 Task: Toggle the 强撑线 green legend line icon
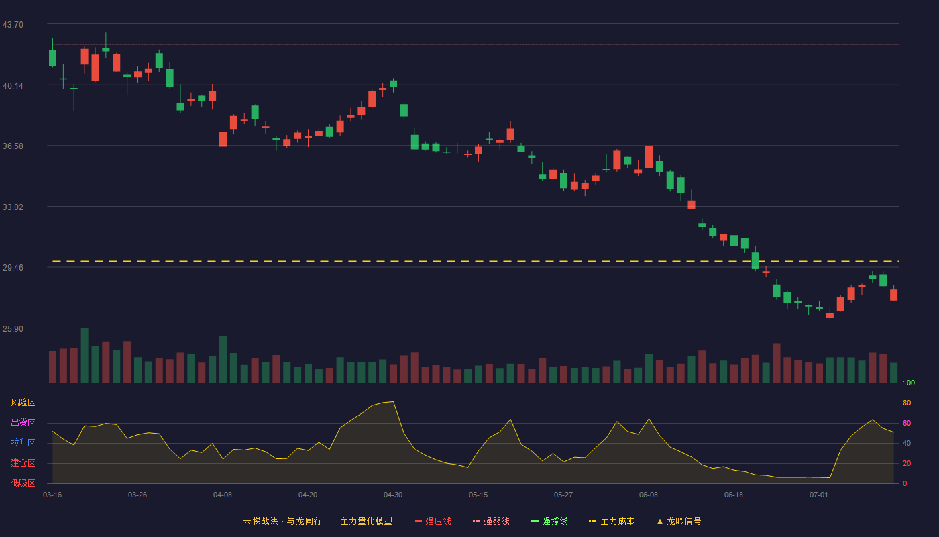click(535, 521)
